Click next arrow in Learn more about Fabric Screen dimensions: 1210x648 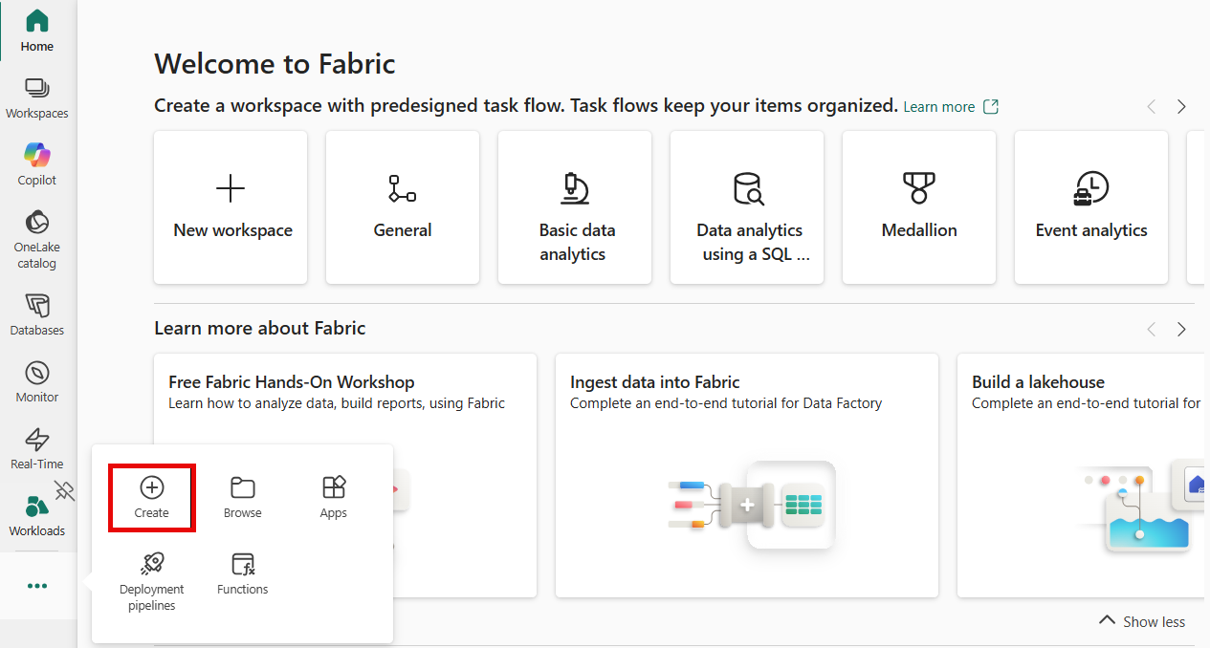pyautogui.click(x=1181, y=329)
